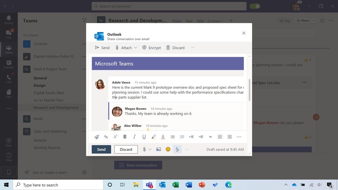
Task: Click the outlined Discard button
Action: 126,149
